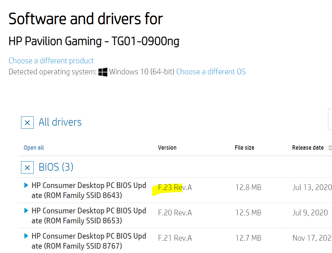
Task: Select version F.20 Rev.A text
Action: tap(175, 213)
